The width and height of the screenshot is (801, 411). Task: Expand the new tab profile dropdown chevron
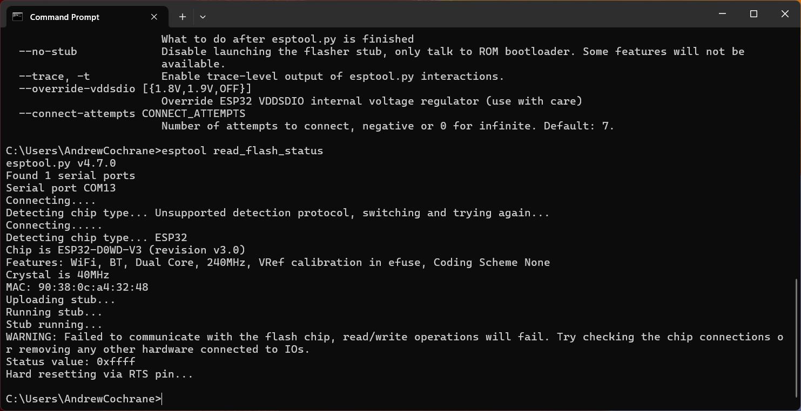(x=203, y=17)
